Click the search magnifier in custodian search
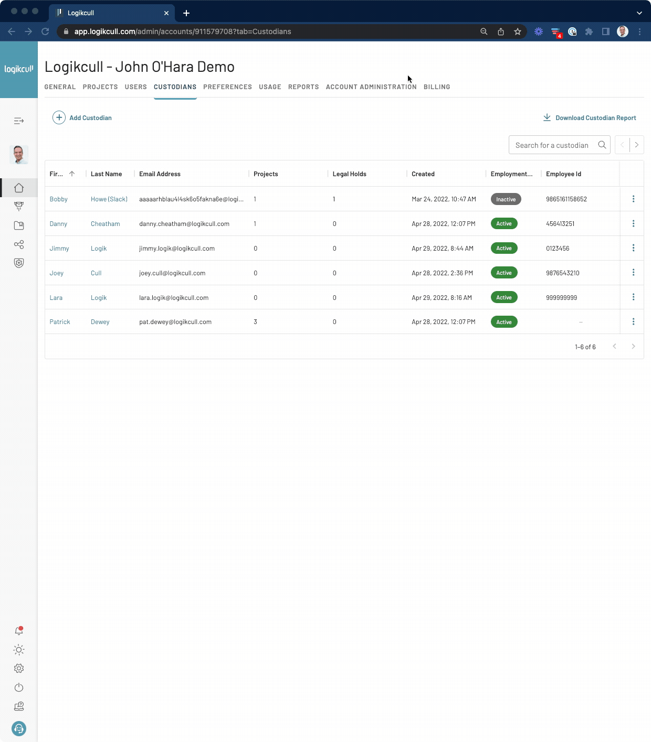 (602, 145)
